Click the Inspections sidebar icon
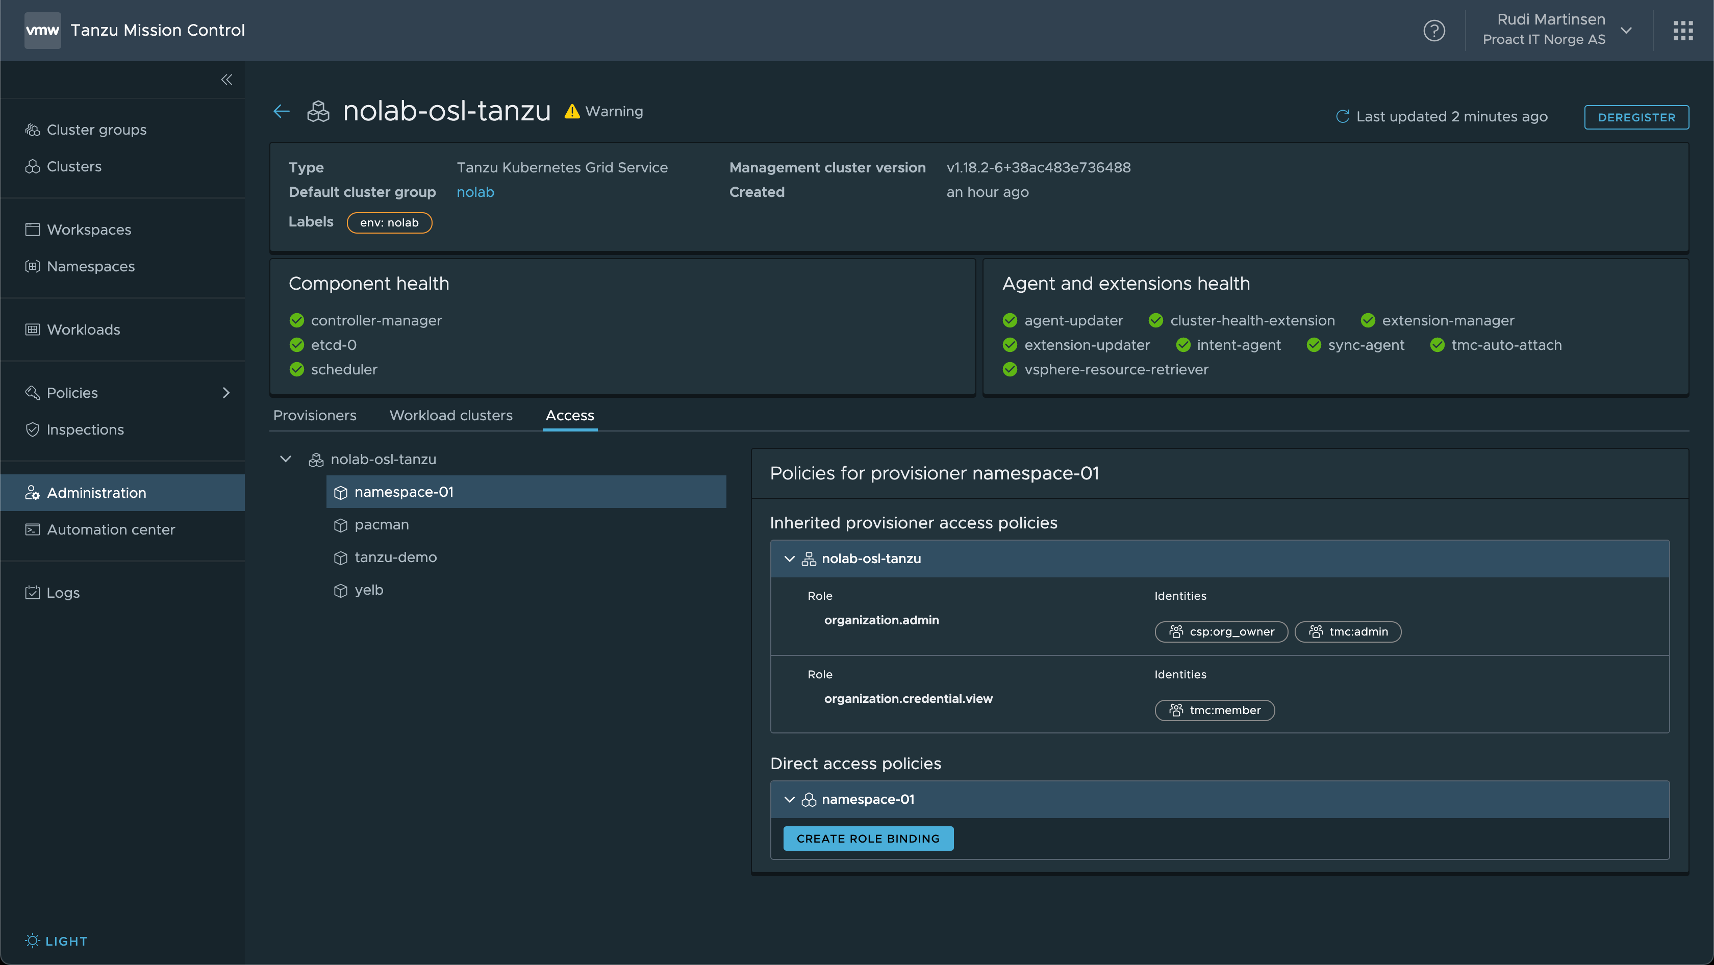This screenshot has width=1714, height=965. pyautogui.click(x=32, y=428)
